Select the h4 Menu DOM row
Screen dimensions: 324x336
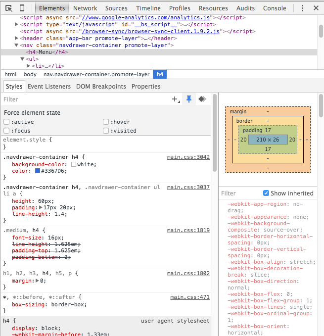pos(159,52)
